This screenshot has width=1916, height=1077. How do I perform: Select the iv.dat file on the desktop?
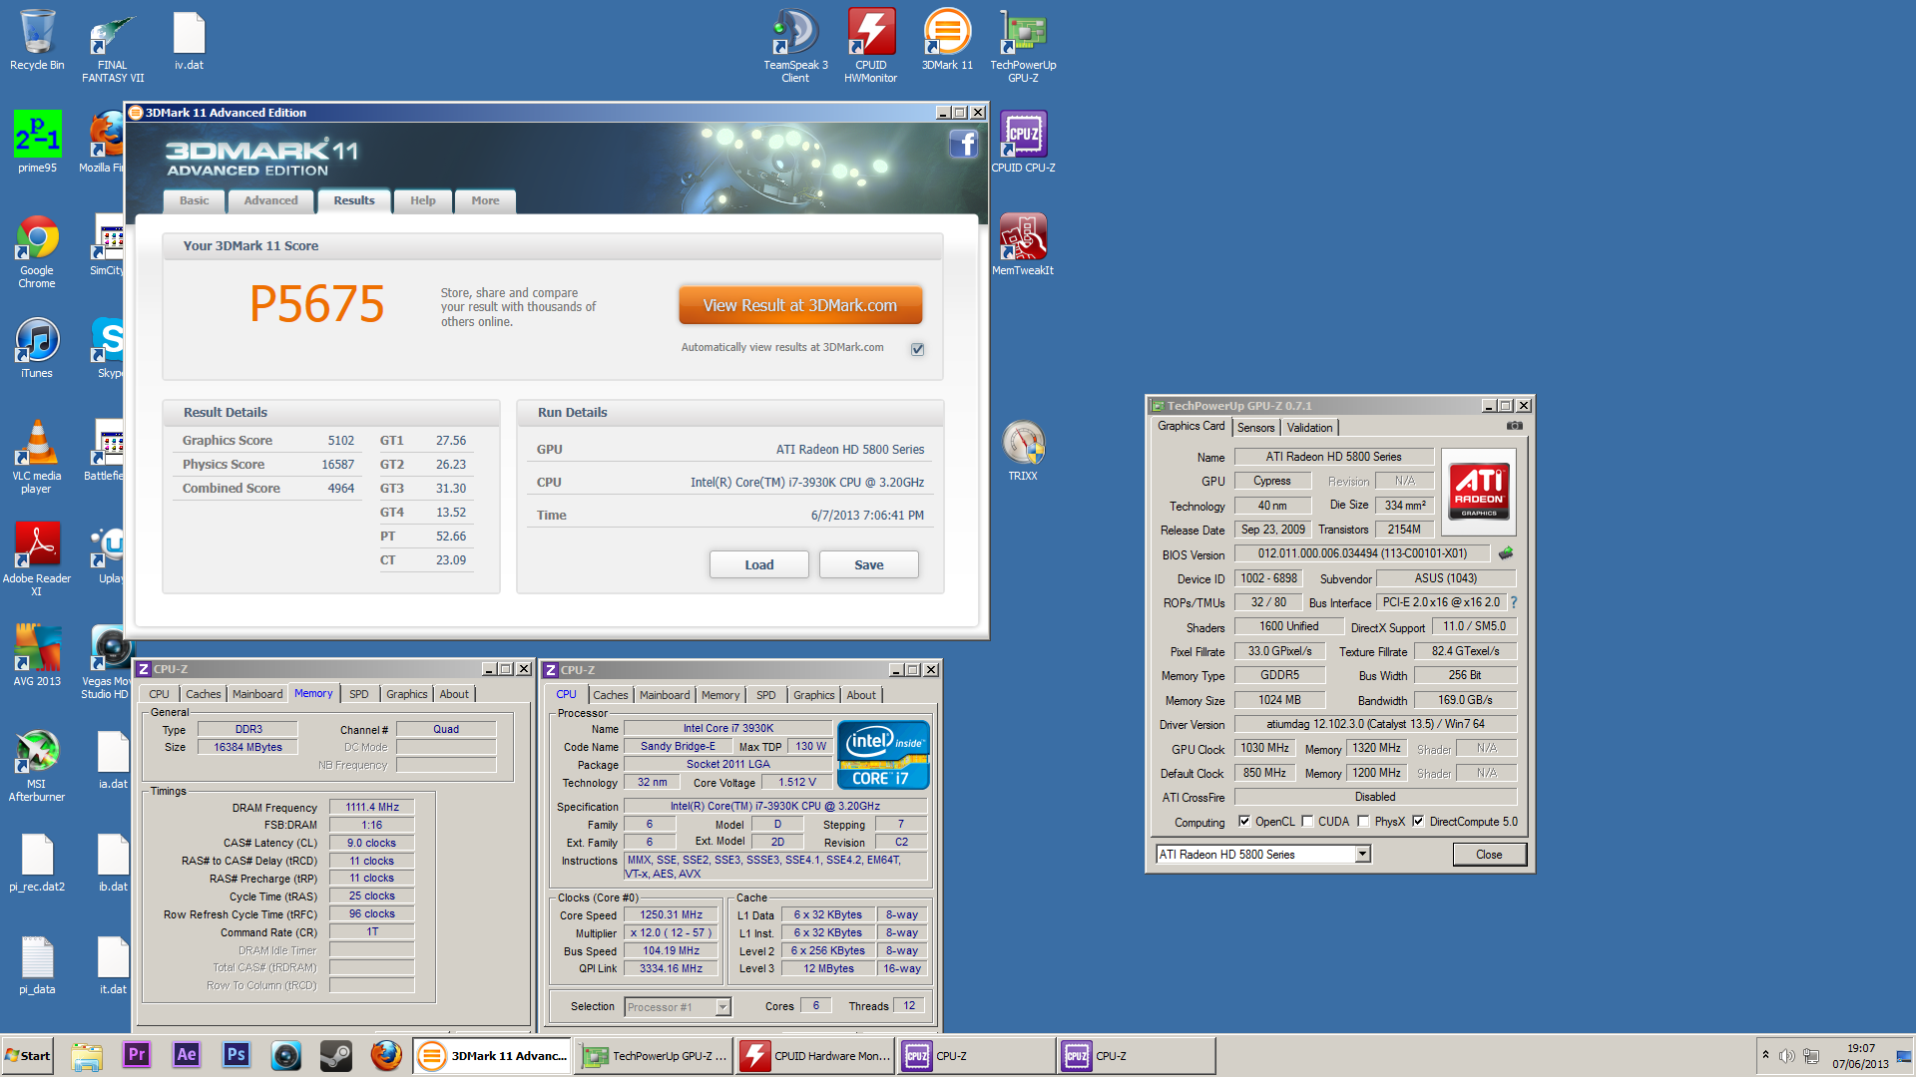pos(189,40)
